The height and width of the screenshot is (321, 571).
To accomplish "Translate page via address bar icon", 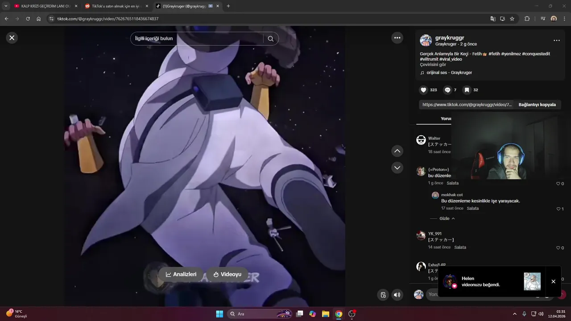I will (x=493, y=19).
